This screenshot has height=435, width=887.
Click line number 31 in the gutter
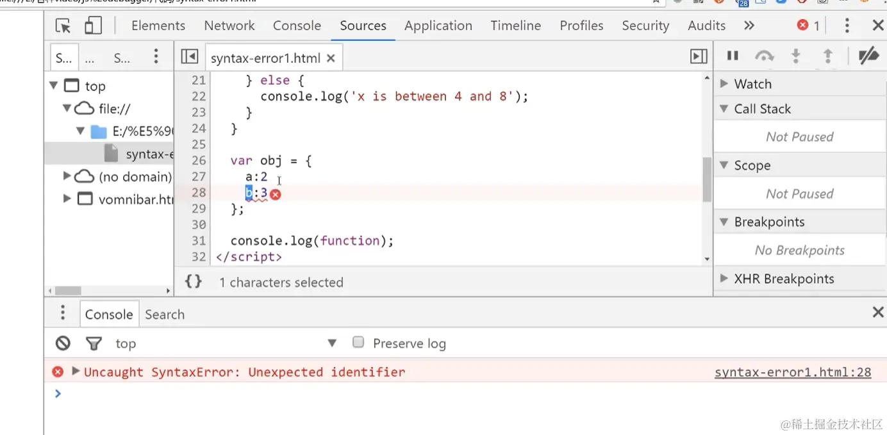point(199,241)
